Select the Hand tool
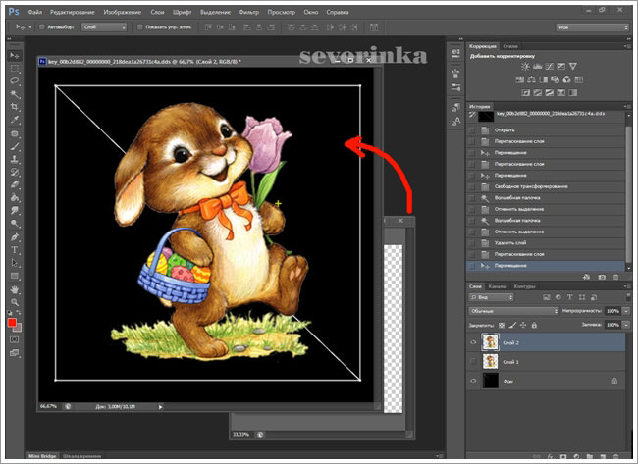638x464 pixels. [14, 289]
